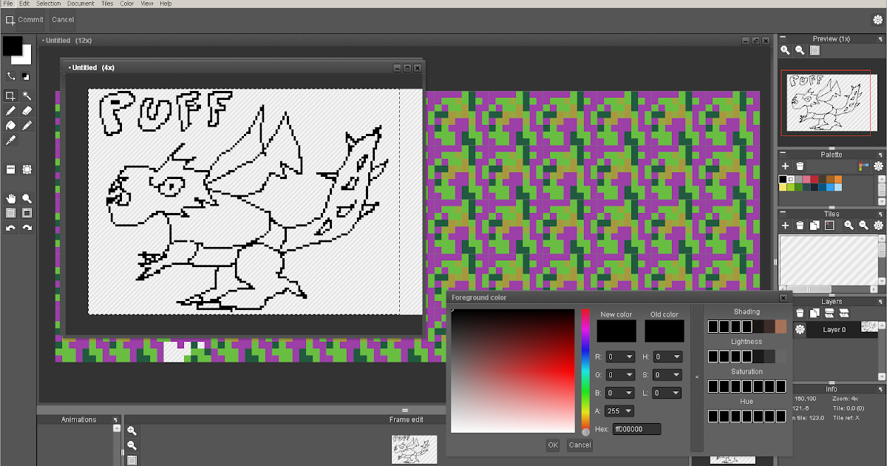Viewport: 887px width, 466px height.
Task: Open the Edit menu
Action: [x=24, y=4]
